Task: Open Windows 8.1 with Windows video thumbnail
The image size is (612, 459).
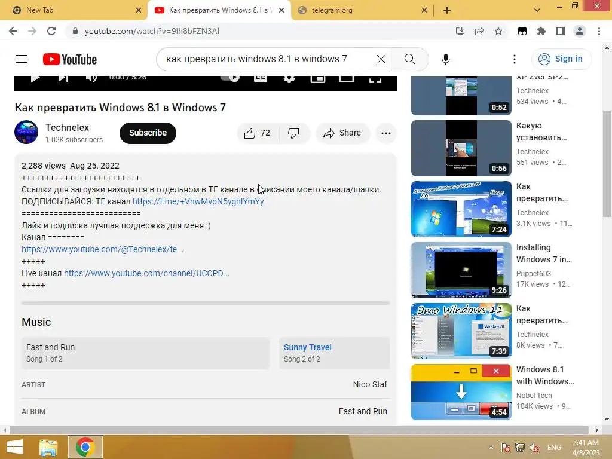Action: pyautogui.click(x=461, y=391)
